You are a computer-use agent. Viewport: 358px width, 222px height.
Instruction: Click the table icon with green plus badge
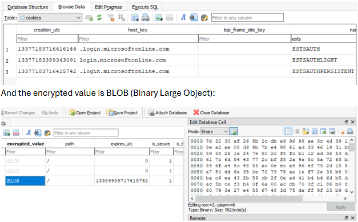click(89, 18)
